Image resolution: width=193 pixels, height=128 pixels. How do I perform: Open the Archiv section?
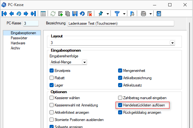(x=15, y=48)
